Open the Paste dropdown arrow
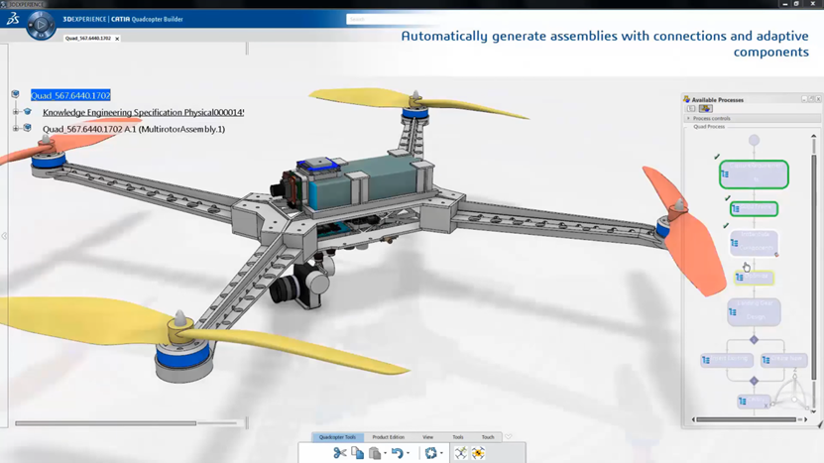This screenshot has height=463, width=824. pyautogui.click(x=385, y=453)
